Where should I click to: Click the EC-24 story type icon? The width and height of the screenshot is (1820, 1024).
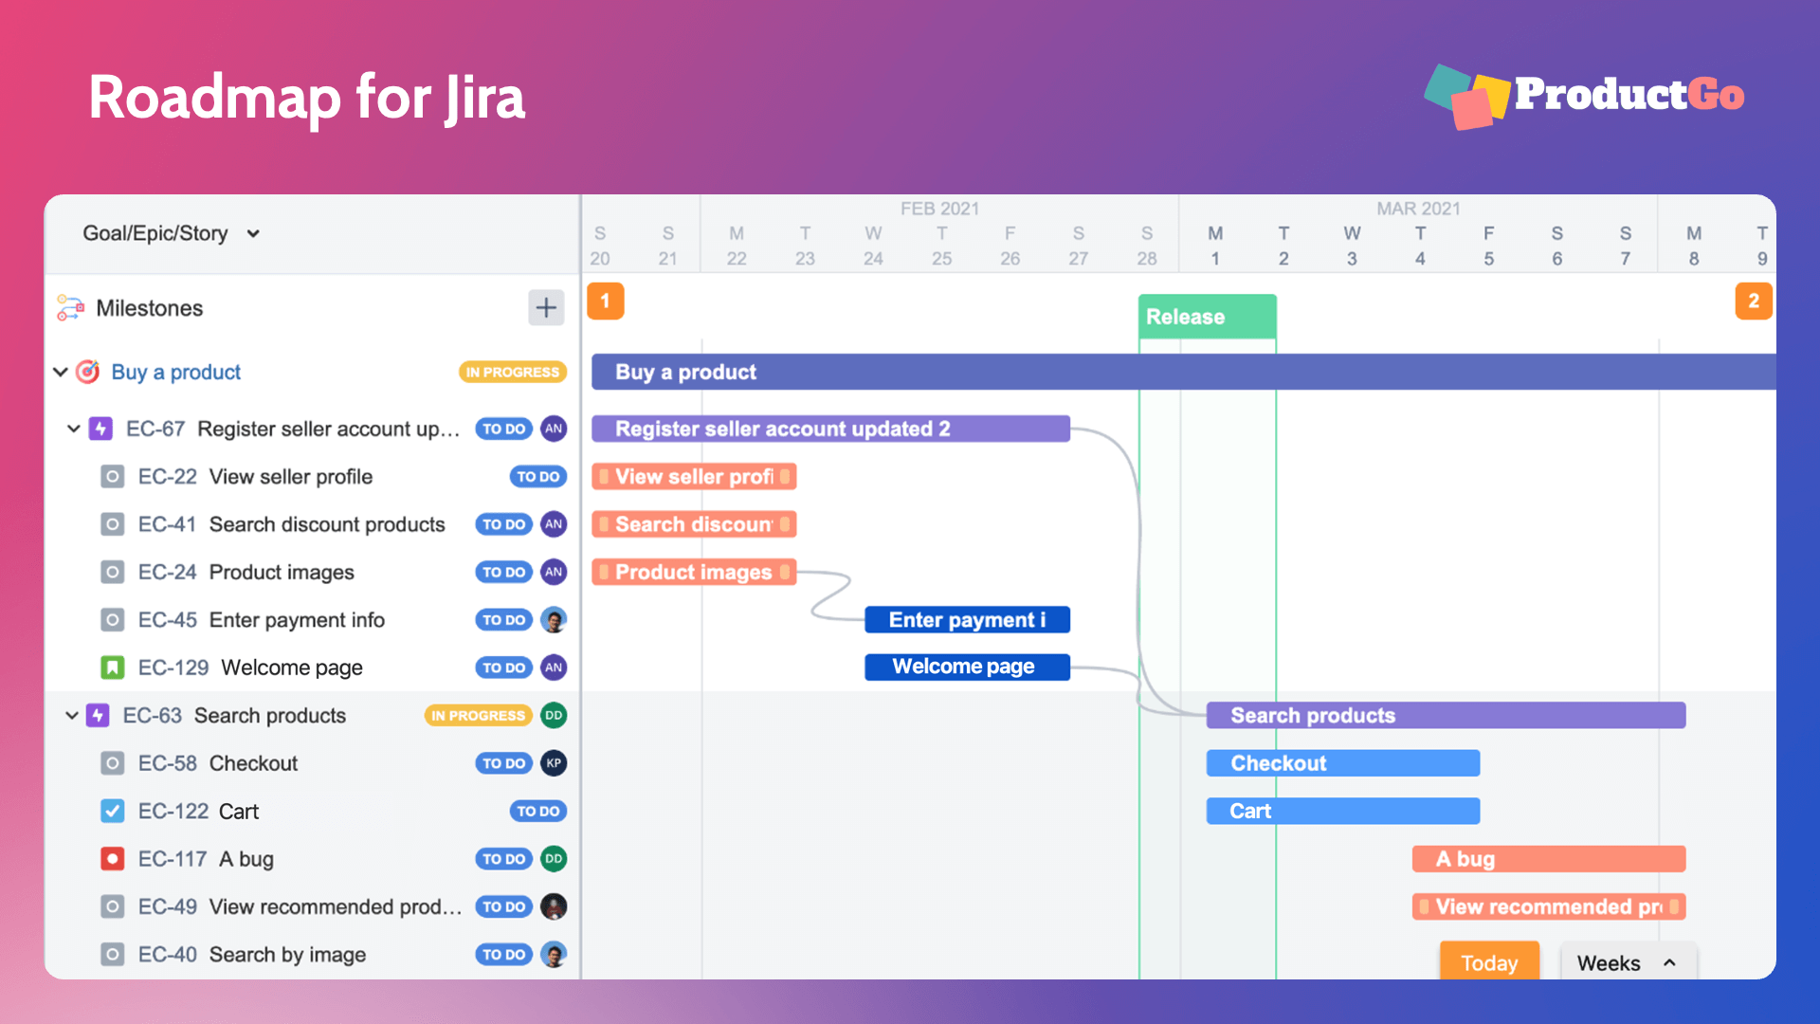tap(112, 572)
